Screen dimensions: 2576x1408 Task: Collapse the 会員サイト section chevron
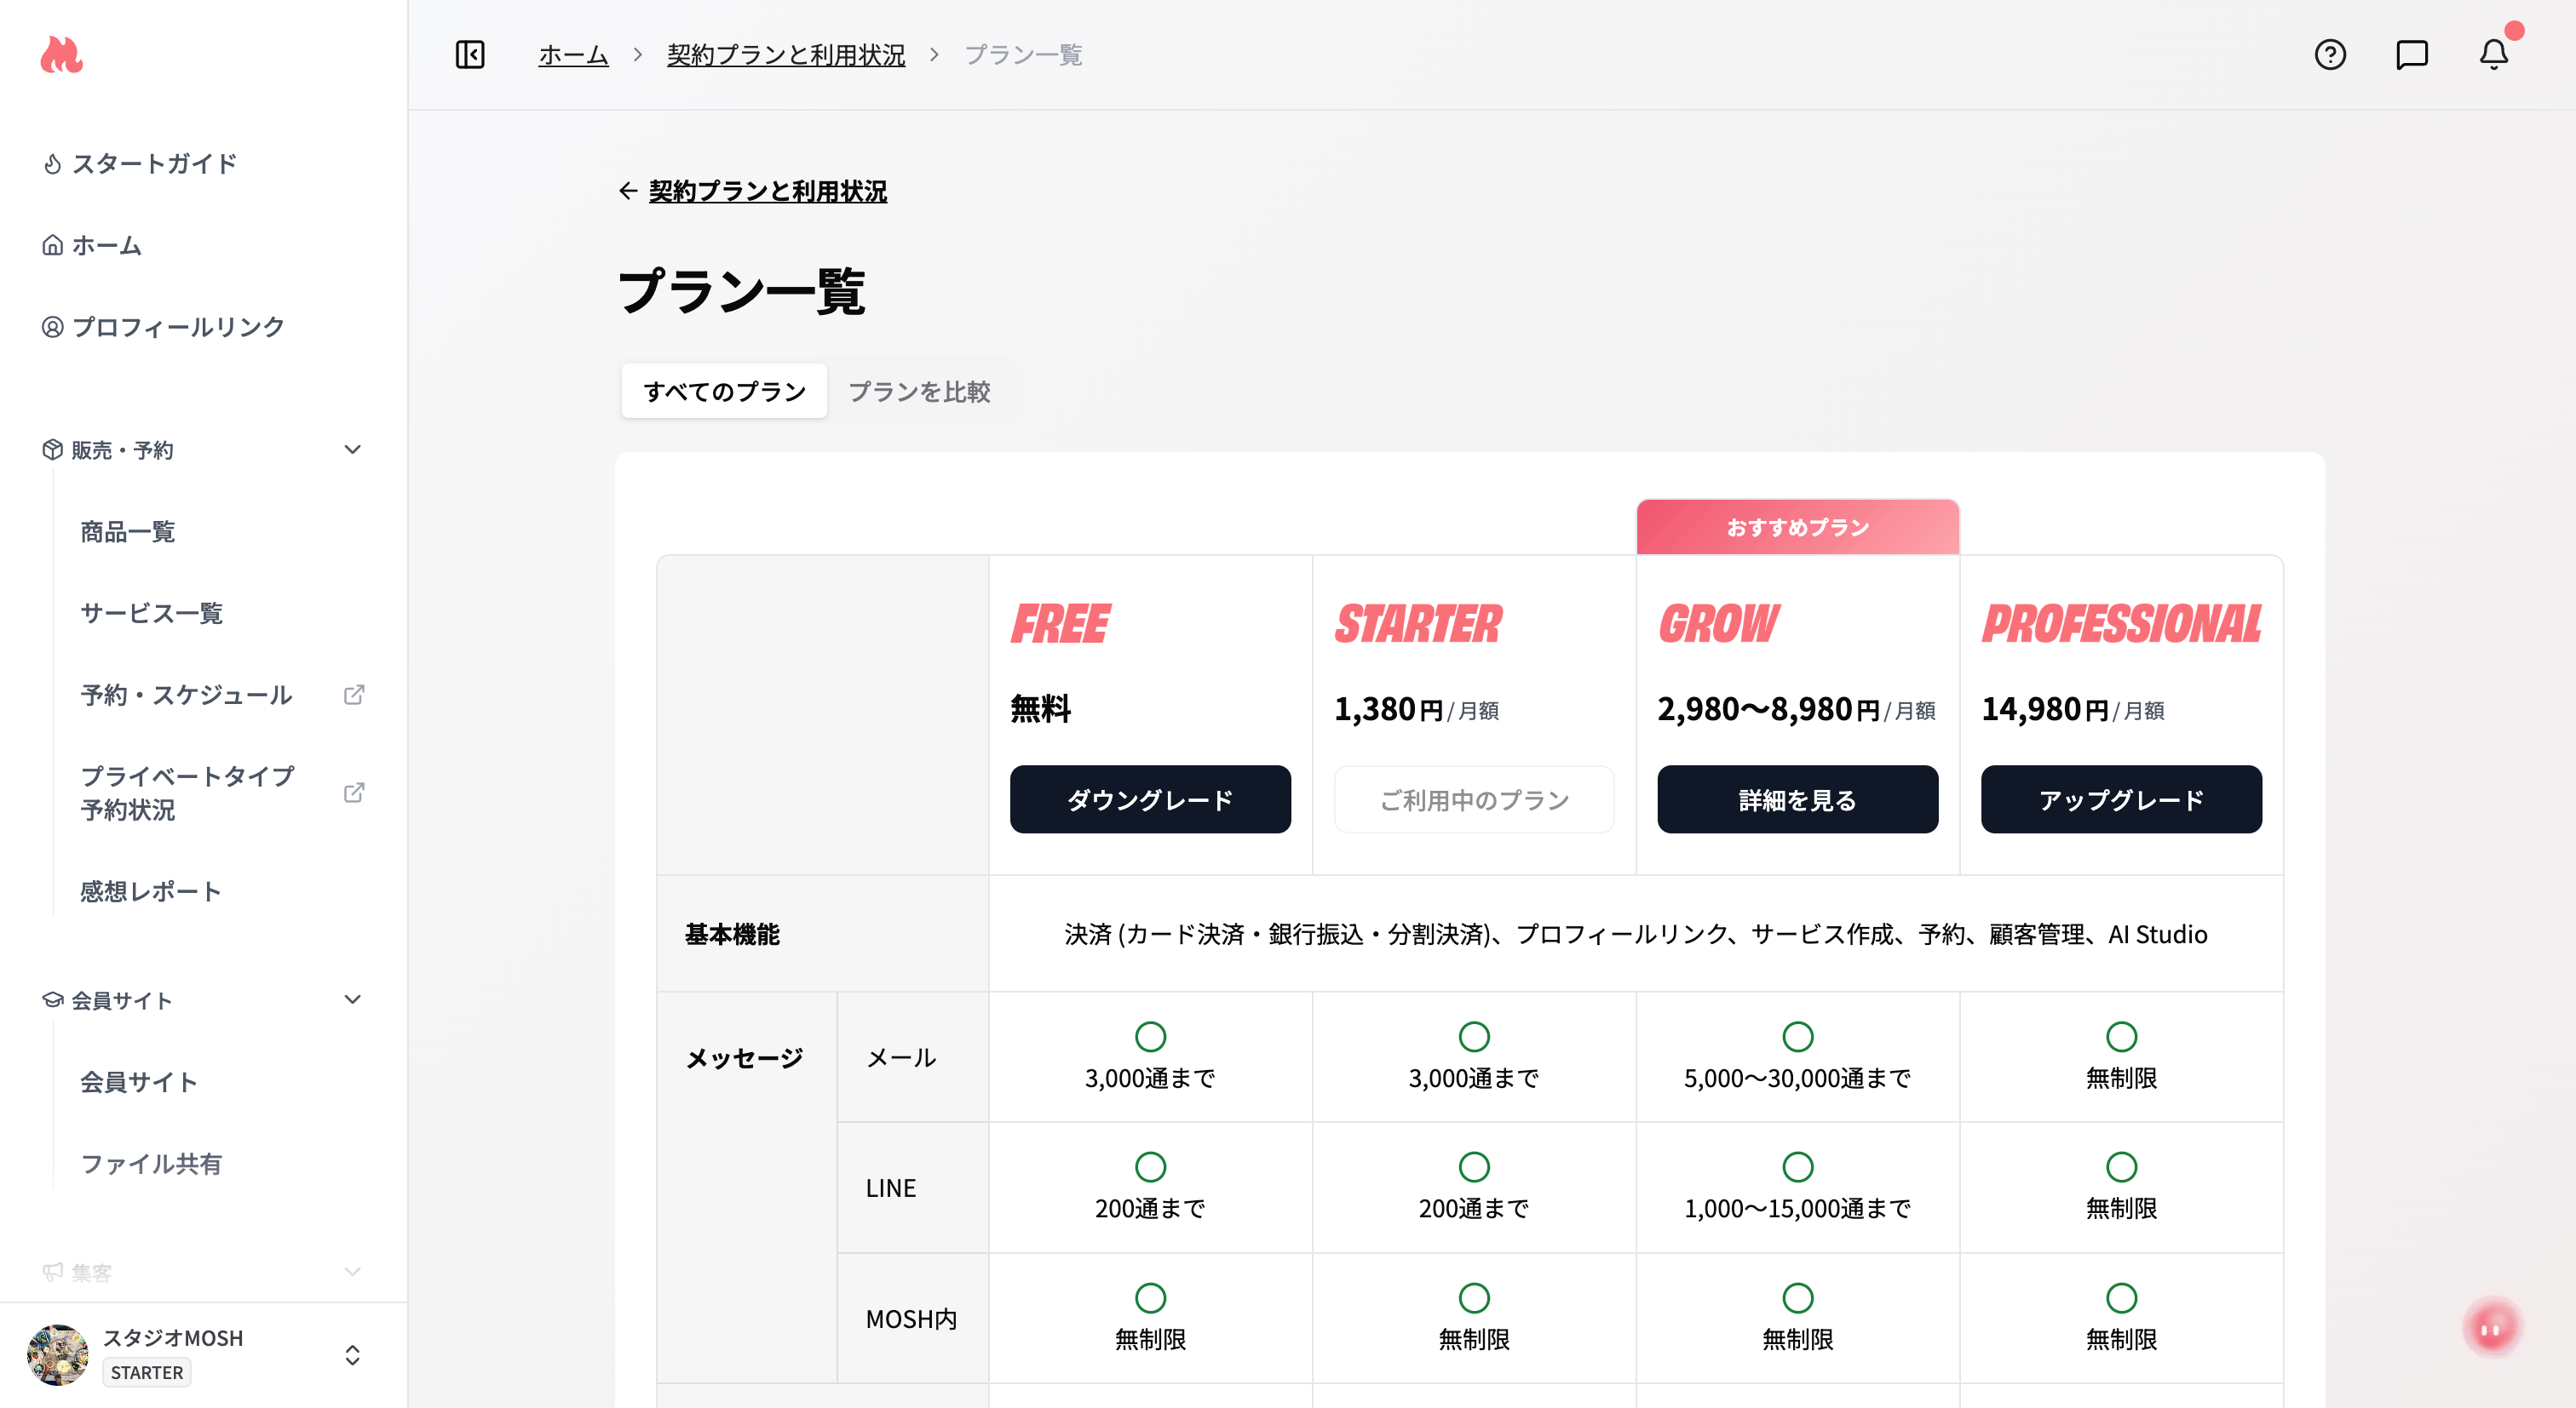[352, 999]
